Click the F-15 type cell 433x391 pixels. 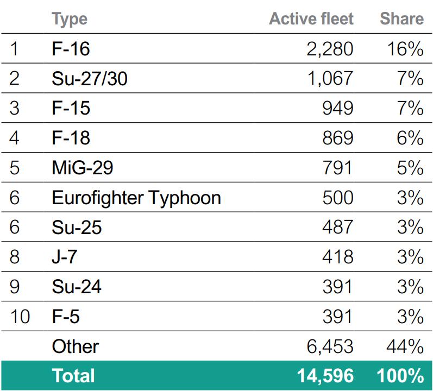pos(71,108)
